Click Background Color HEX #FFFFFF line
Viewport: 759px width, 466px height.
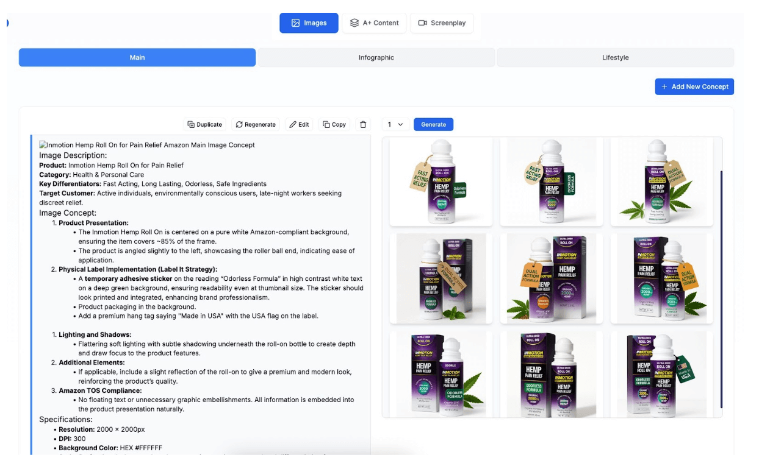110,448
